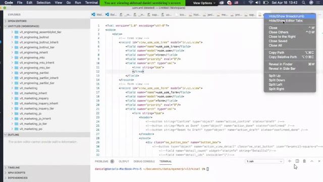Choose Split Up in the context menu

click(290, 76)
